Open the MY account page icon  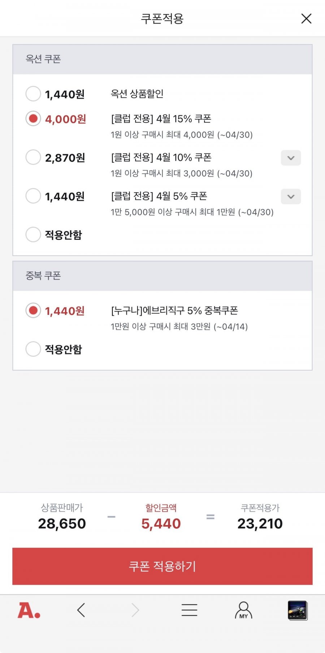[243, 610]
